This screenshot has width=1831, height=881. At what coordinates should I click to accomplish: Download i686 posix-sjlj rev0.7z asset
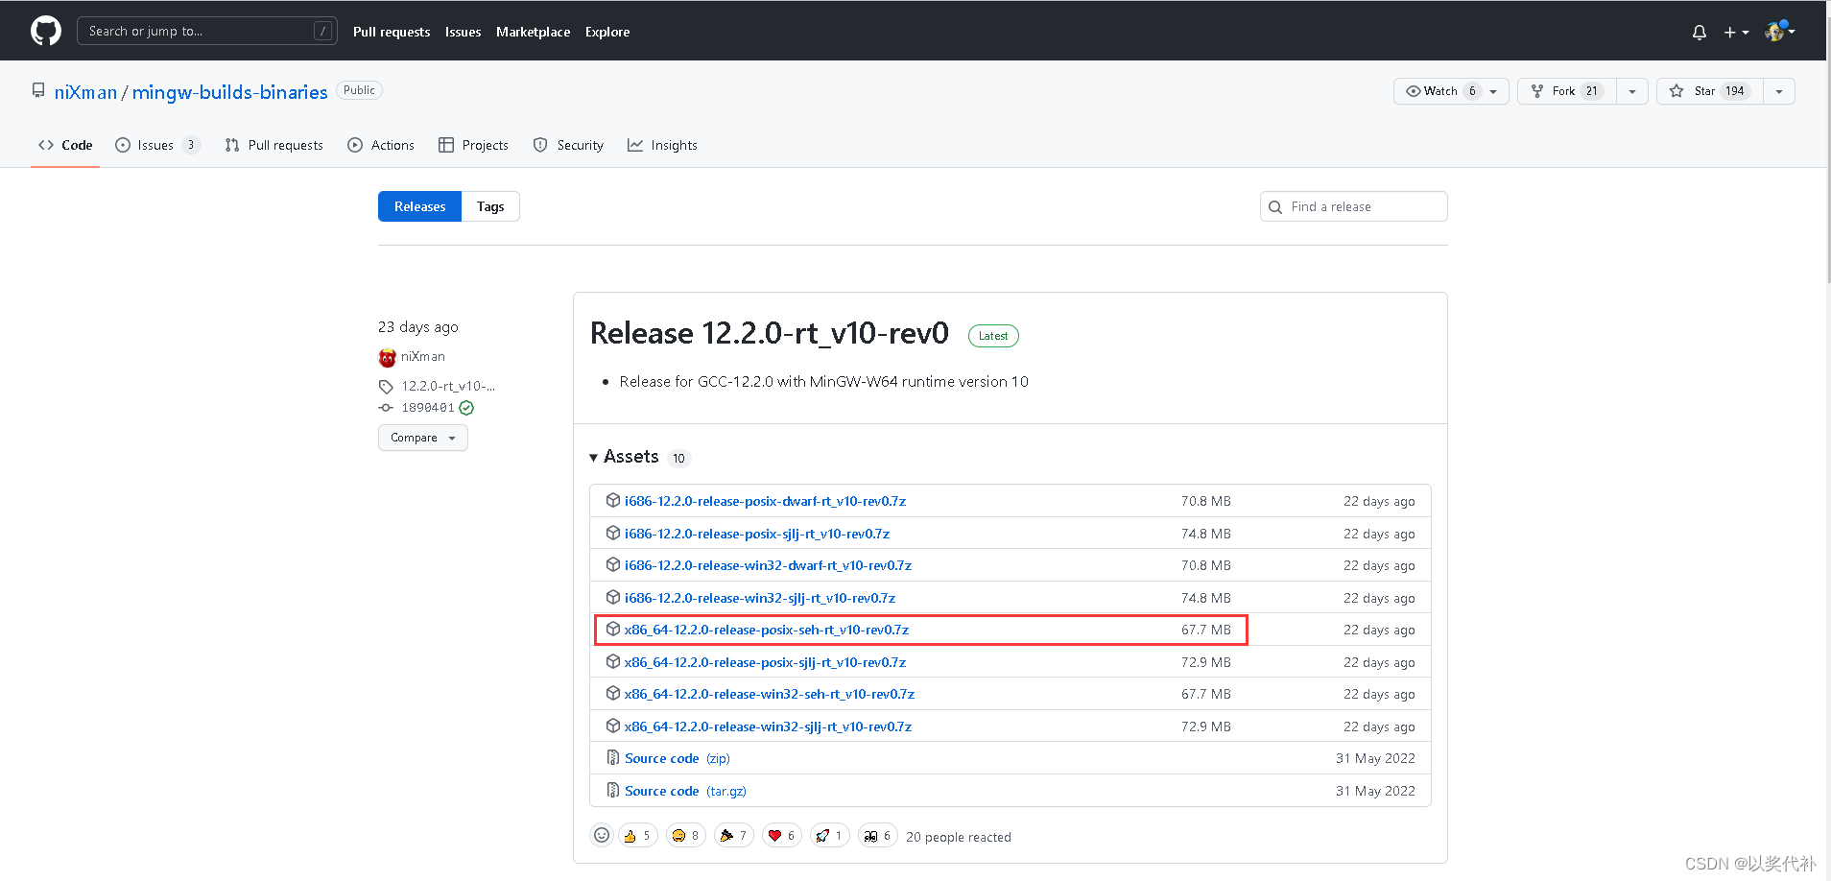pos(757,534)
